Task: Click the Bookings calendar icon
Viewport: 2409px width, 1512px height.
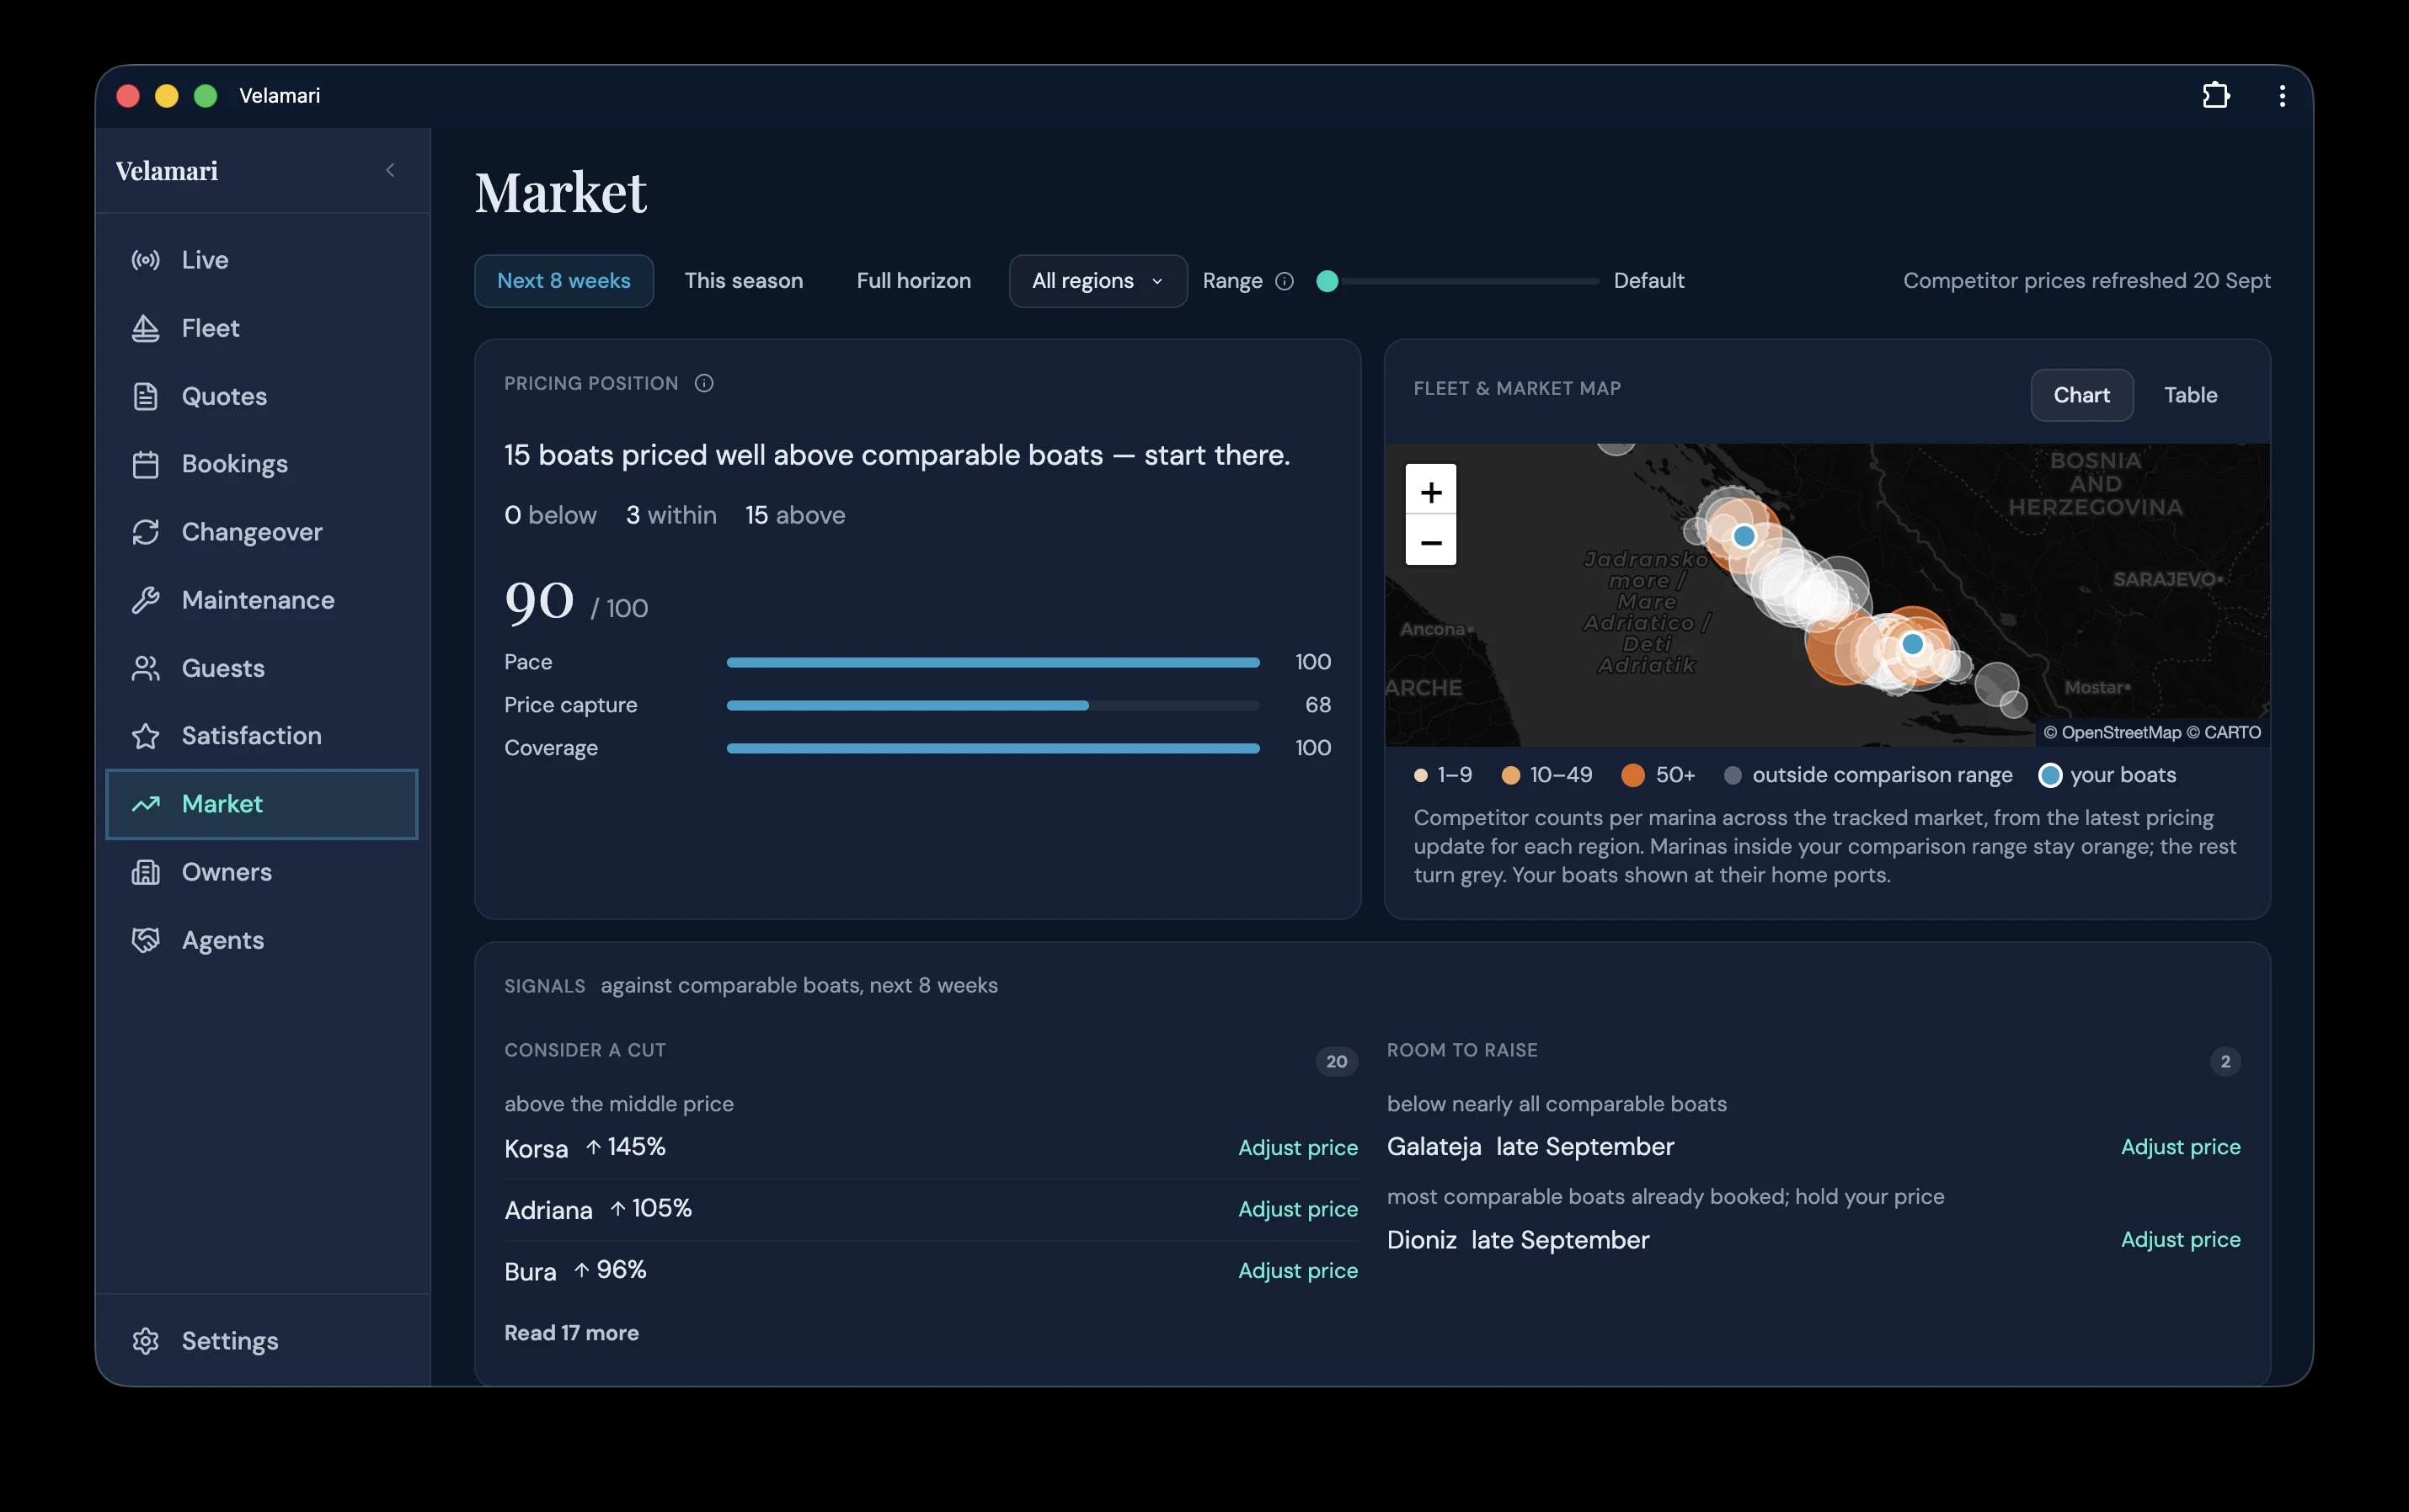Action: pyautogui.click(x=146, y=464)
